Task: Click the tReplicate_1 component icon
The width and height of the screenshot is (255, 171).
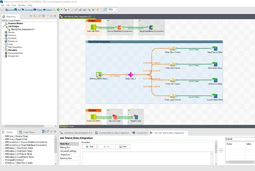Action: tap(130, 75)
